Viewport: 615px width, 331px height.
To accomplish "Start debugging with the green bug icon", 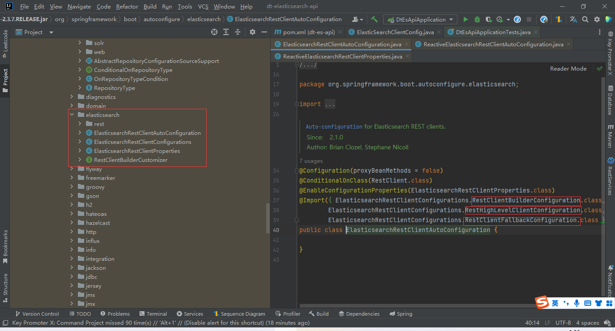I will pos(477,19).
